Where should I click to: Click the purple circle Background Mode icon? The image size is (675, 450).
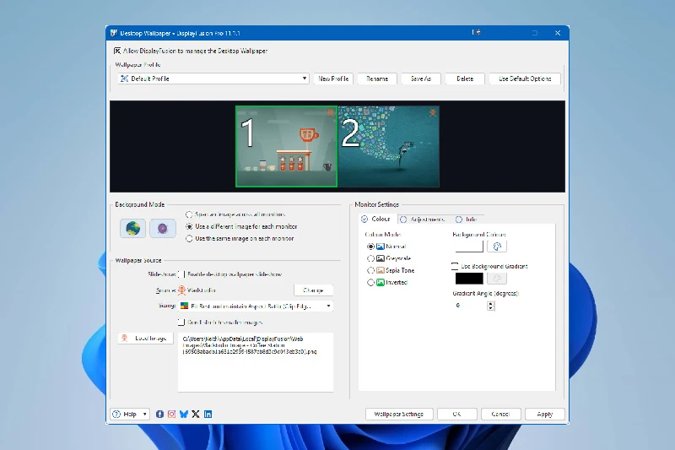(x=163, y=228)
